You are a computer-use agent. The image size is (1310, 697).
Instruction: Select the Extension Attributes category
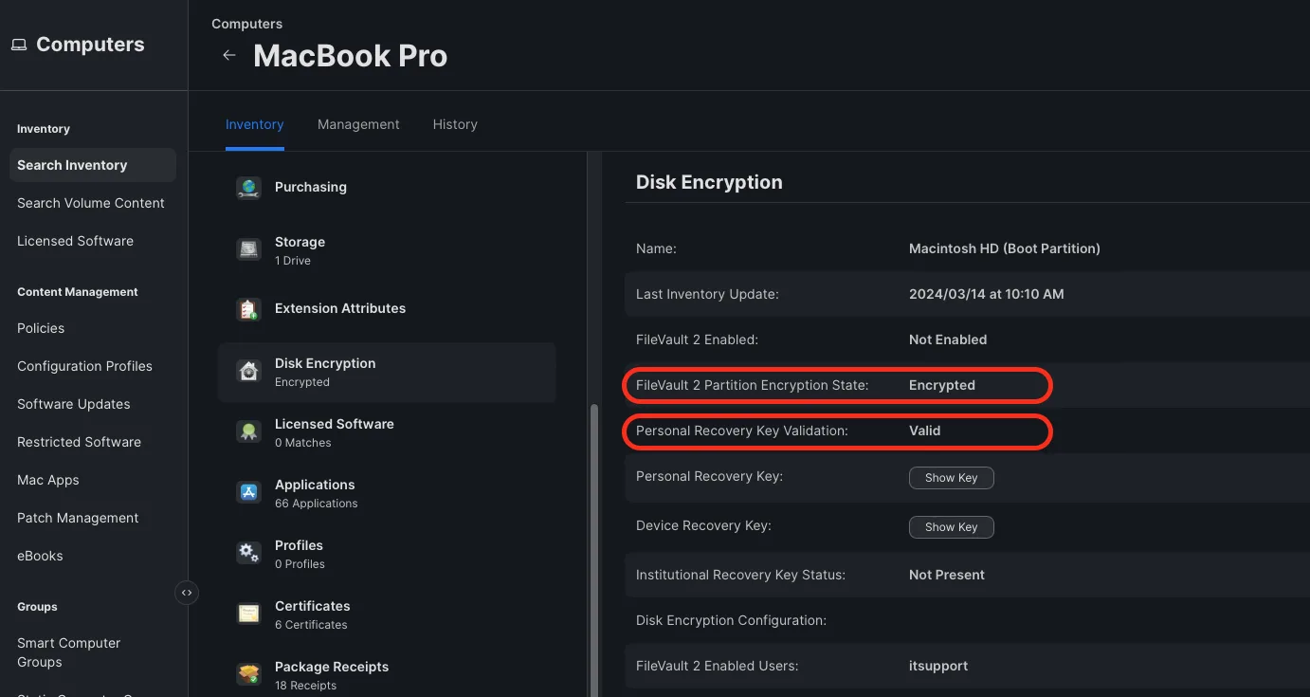point(387,309)
